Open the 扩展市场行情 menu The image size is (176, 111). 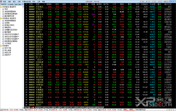26,1
